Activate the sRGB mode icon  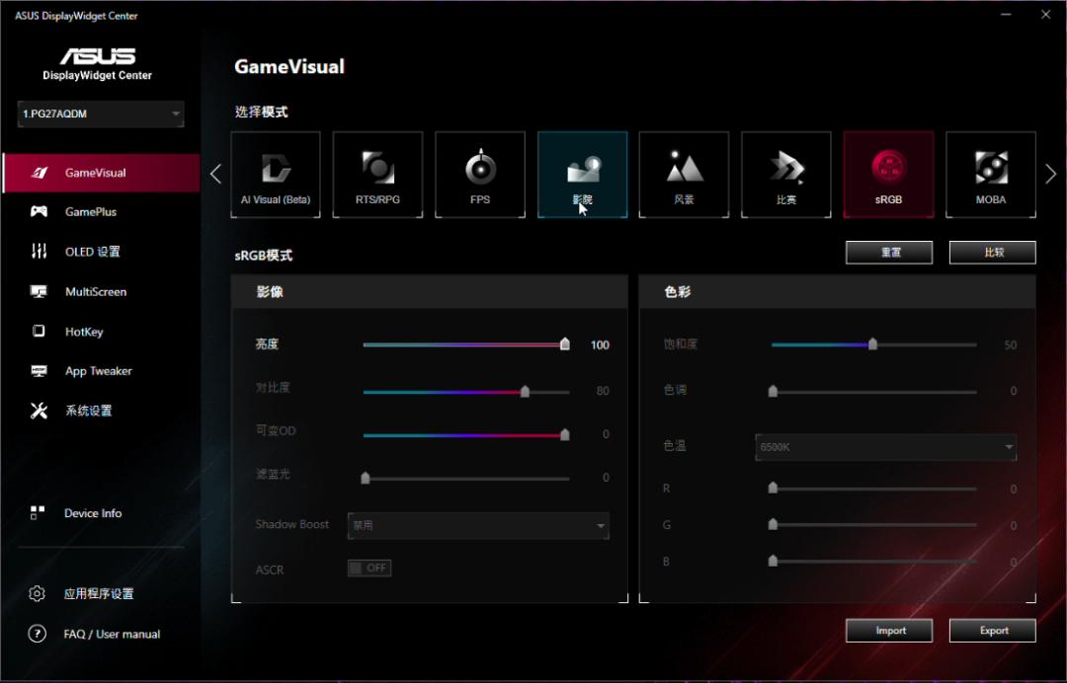[888, 174]
